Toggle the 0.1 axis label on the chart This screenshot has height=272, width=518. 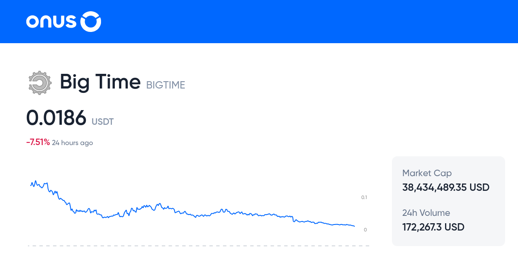coord(365,197)
